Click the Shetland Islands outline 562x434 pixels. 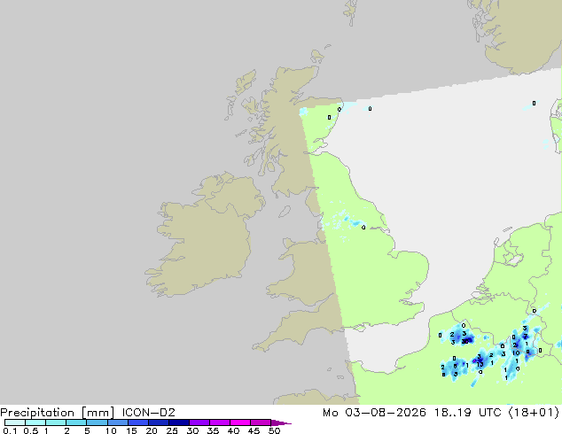click(350, 12)
